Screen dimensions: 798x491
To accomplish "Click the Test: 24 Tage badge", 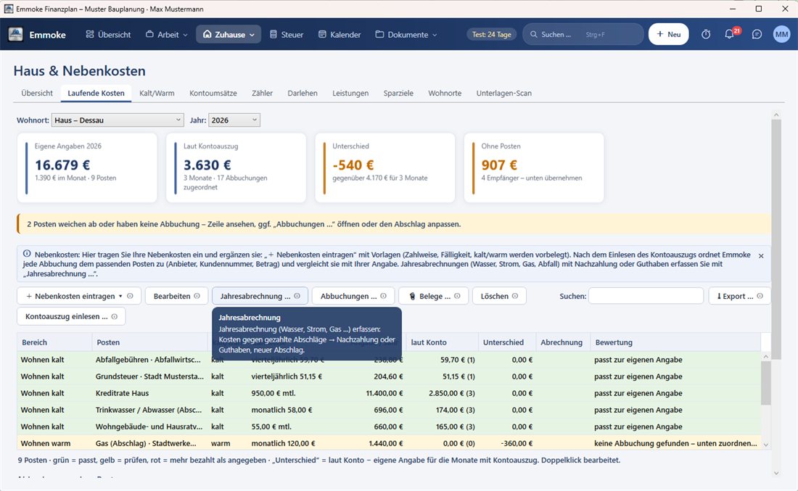I will (492, 35).
